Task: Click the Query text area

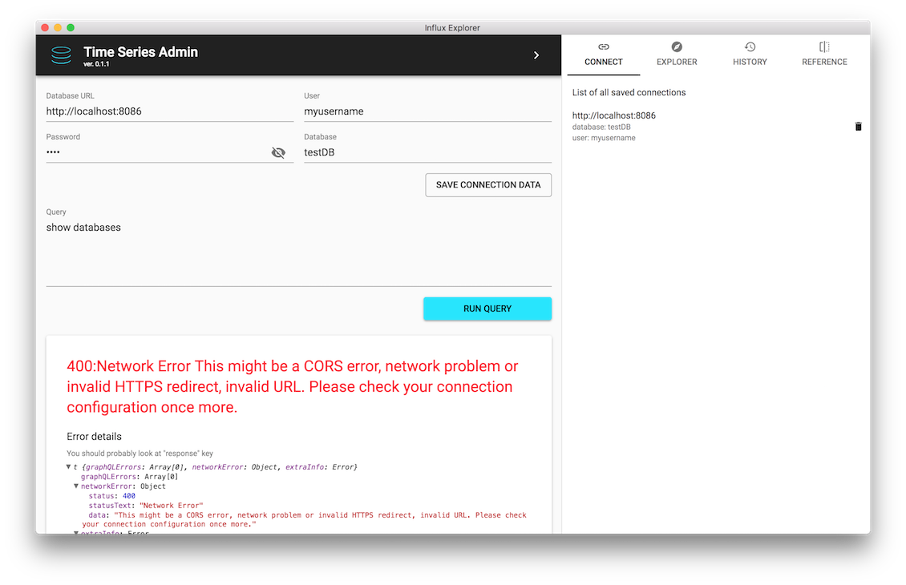Action: pyautogui.click(x=299, y=253)
